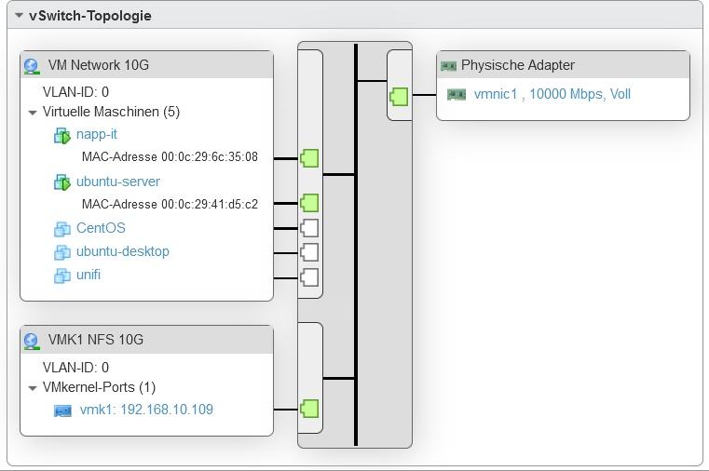Select the green uplink port for vmnic1
Screen dimensions: 709x471
click(400, 96)
